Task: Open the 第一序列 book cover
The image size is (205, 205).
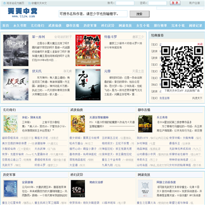Action: (16, 50)
